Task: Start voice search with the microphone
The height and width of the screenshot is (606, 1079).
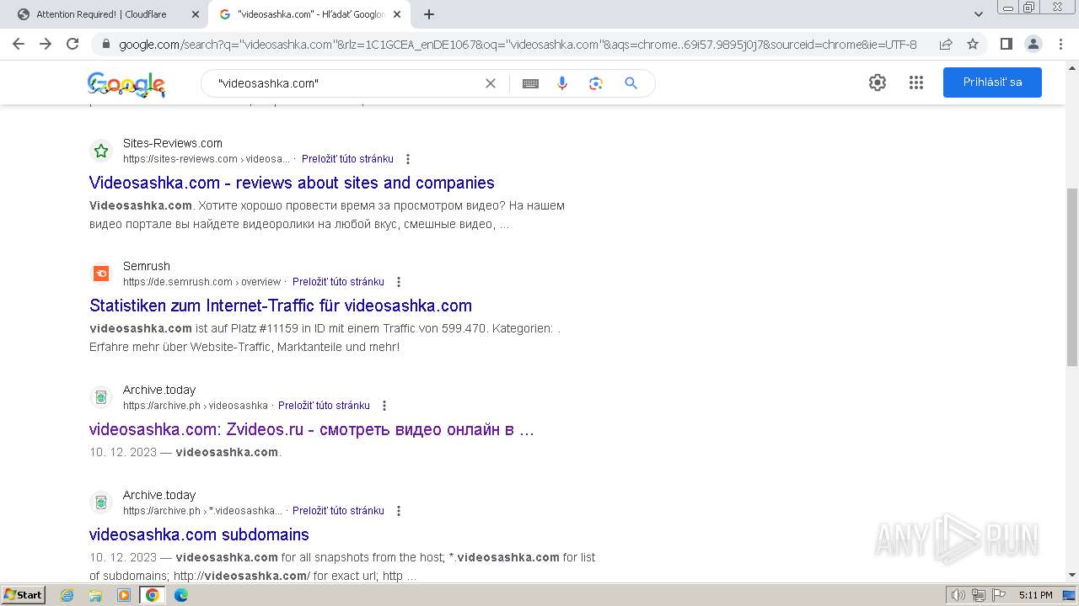Action: pyautogui.click(x=562, y=83)
